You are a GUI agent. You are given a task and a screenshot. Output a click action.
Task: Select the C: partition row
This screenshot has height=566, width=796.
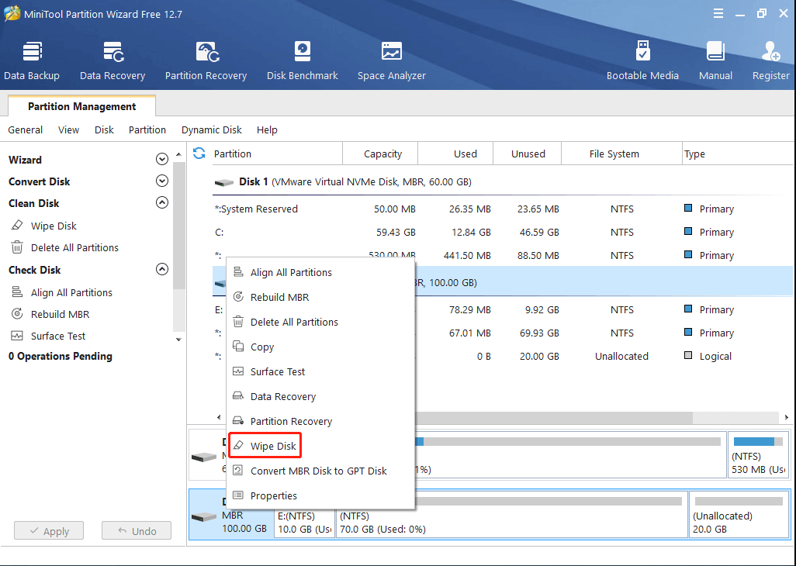[503, 233]
